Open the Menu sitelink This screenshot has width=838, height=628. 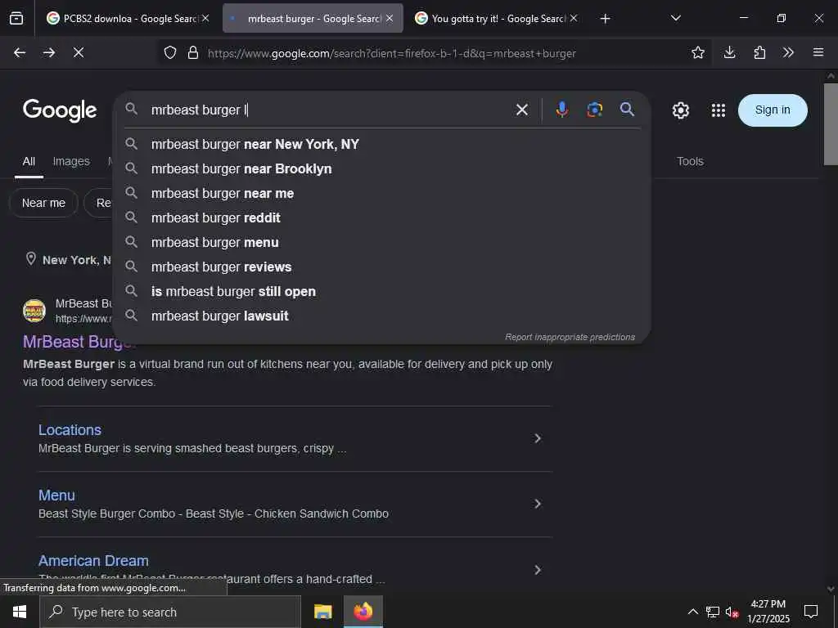(x=56, y=496)
